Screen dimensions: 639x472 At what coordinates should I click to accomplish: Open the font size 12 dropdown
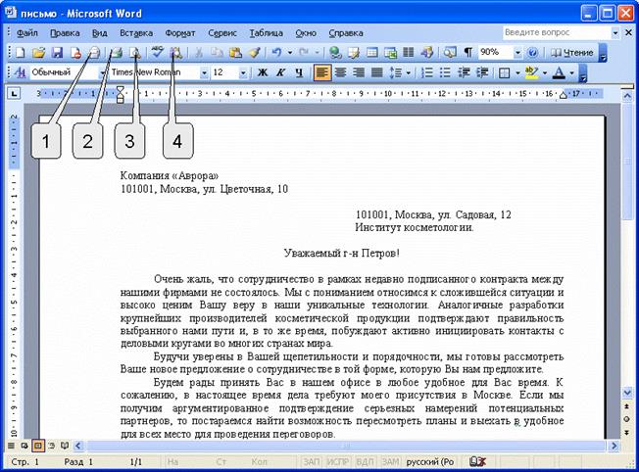(x=245, y=72)
